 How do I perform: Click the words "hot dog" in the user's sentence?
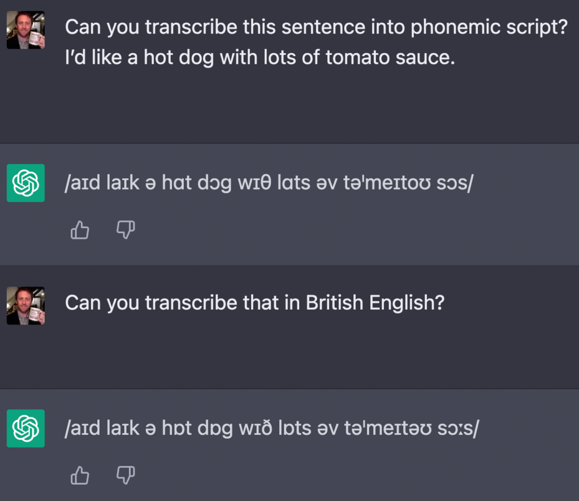coord(178,58)
